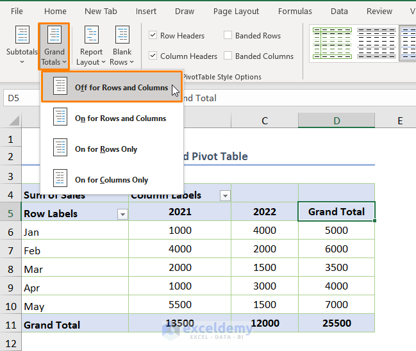Click the 2022 column header cell

click(x=265, y=211)
